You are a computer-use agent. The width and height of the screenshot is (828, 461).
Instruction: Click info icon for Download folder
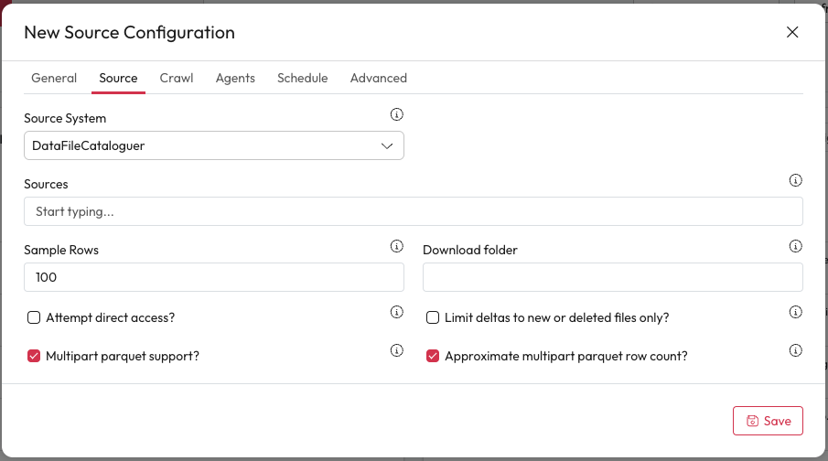point(795,246)
